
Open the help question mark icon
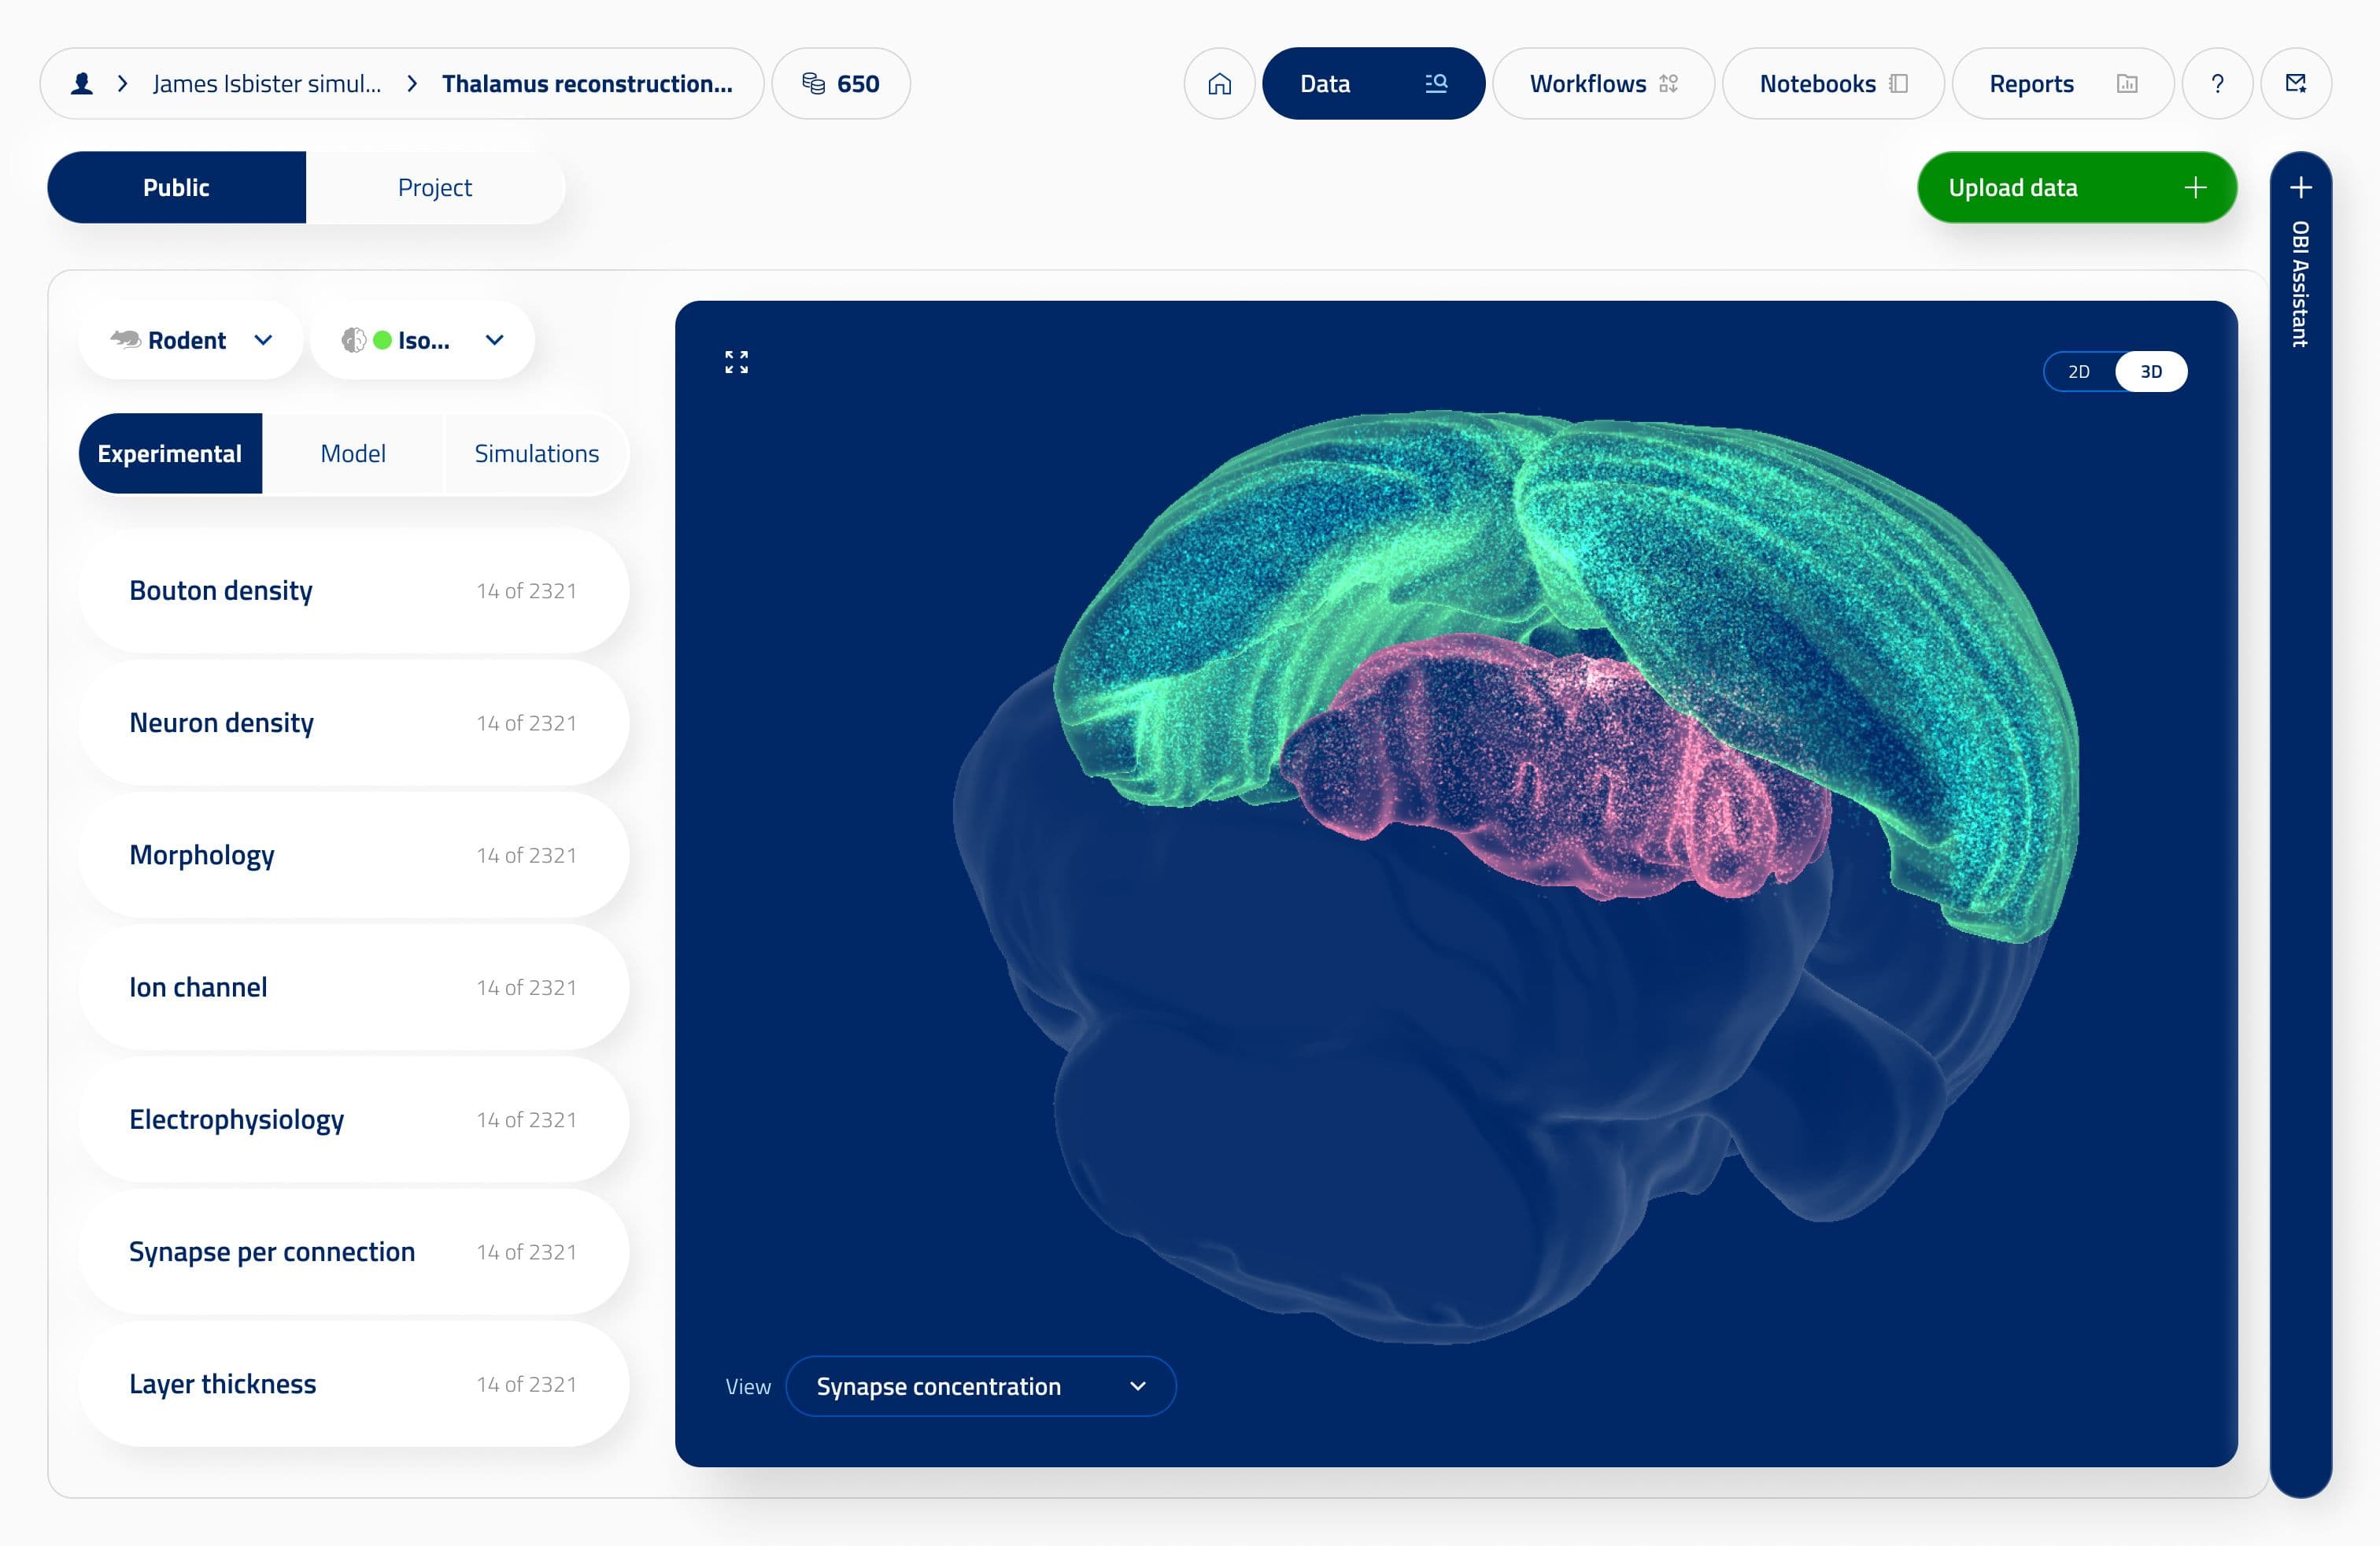pyautogui.click(x=2217, y=84)
